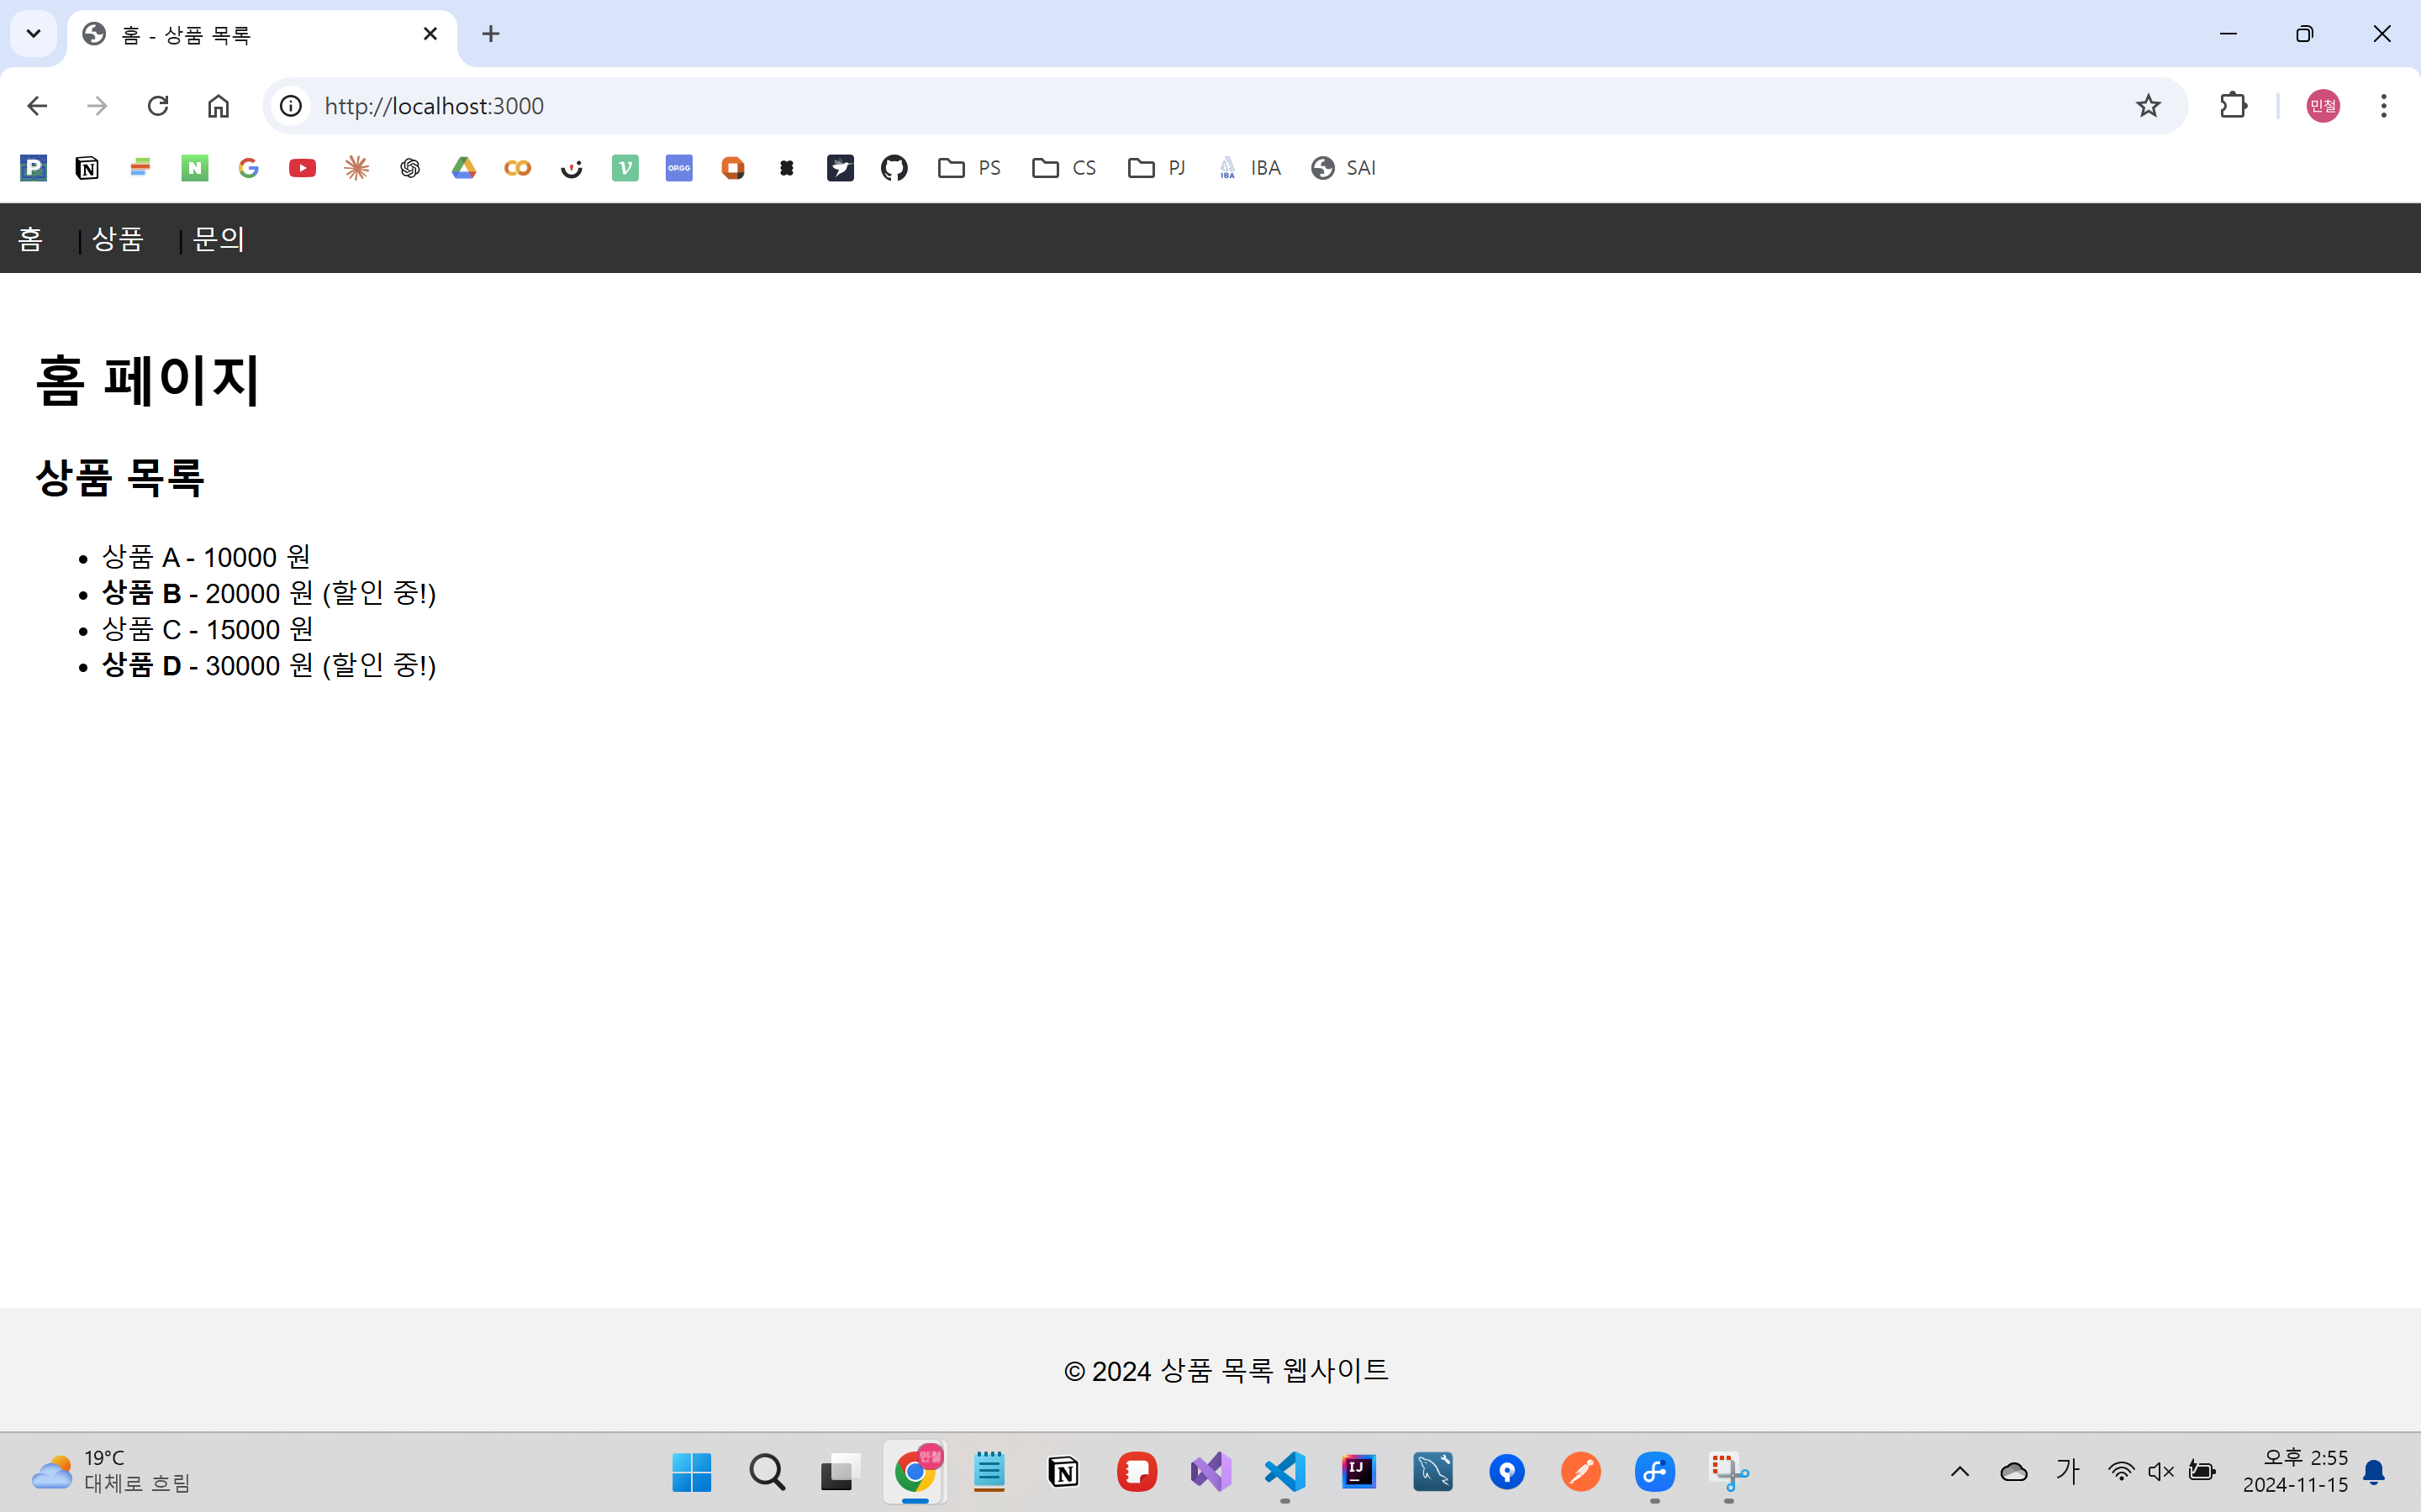Open the GitHub bookmark icon
The height and width of the screenshot is (1512, 2421).
894,168
